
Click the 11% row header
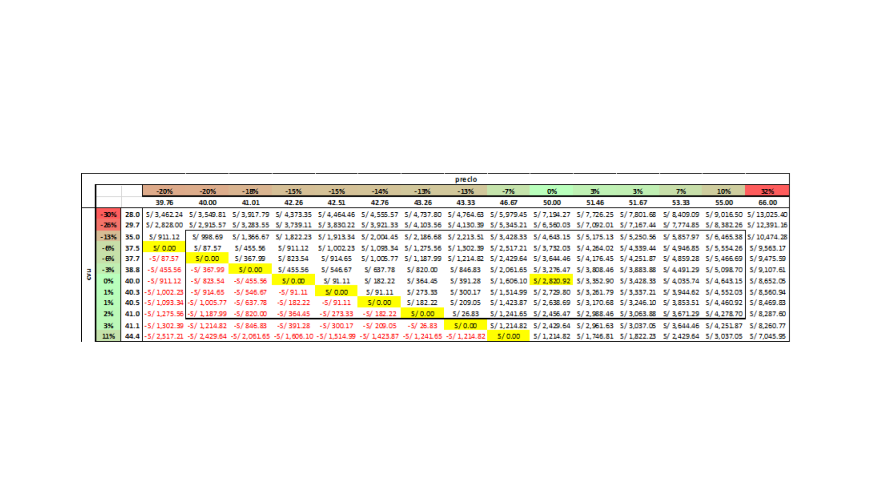[x=109, y=336]
